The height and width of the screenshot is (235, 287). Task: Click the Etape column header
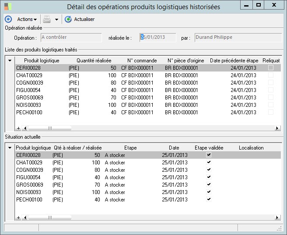[x=130, y=148]
